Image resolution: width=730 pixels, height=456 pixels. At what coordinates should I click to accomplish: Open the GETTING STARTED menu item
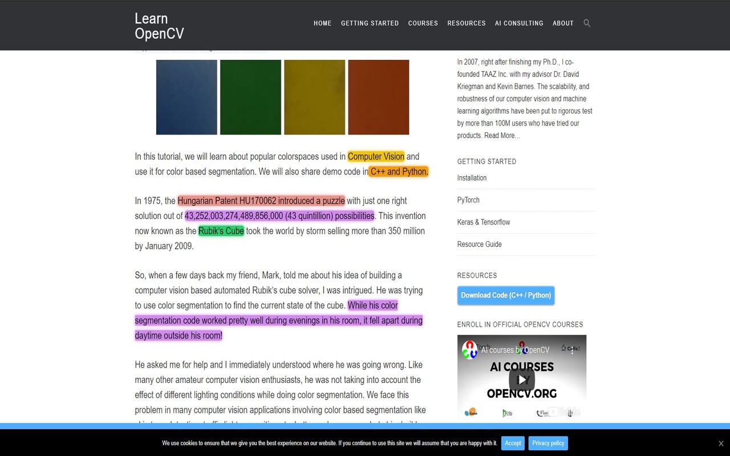coord(370,23)
